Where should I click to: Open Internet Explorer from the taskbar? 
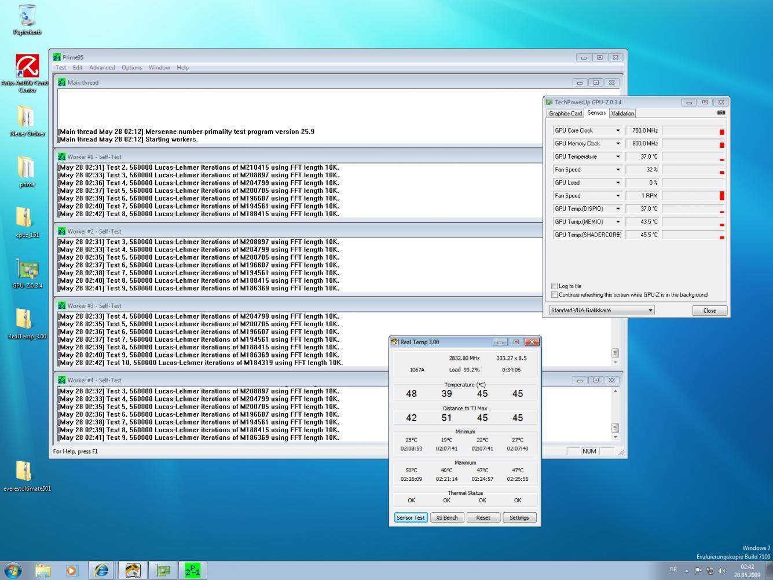(102, 571)
